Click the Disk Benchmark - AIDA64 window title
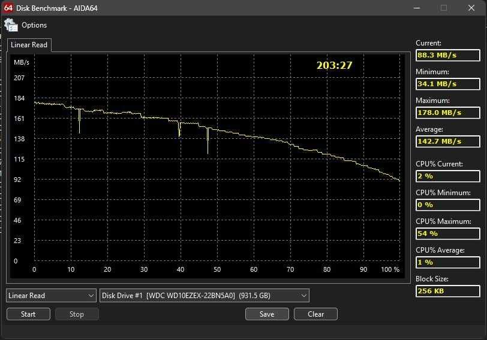Image resolution: width=487 pixels, height=340 pixels. tap(57, 8)
